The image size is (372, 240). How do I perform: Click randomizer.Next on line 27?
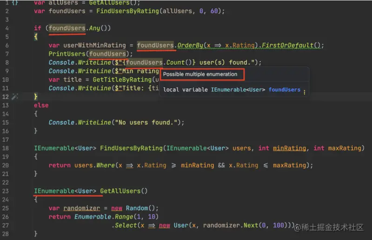231,225
